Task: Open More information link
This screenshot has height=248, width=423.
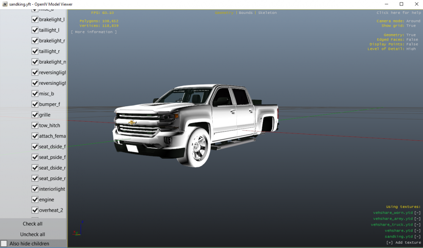Action: coord(94,32)
